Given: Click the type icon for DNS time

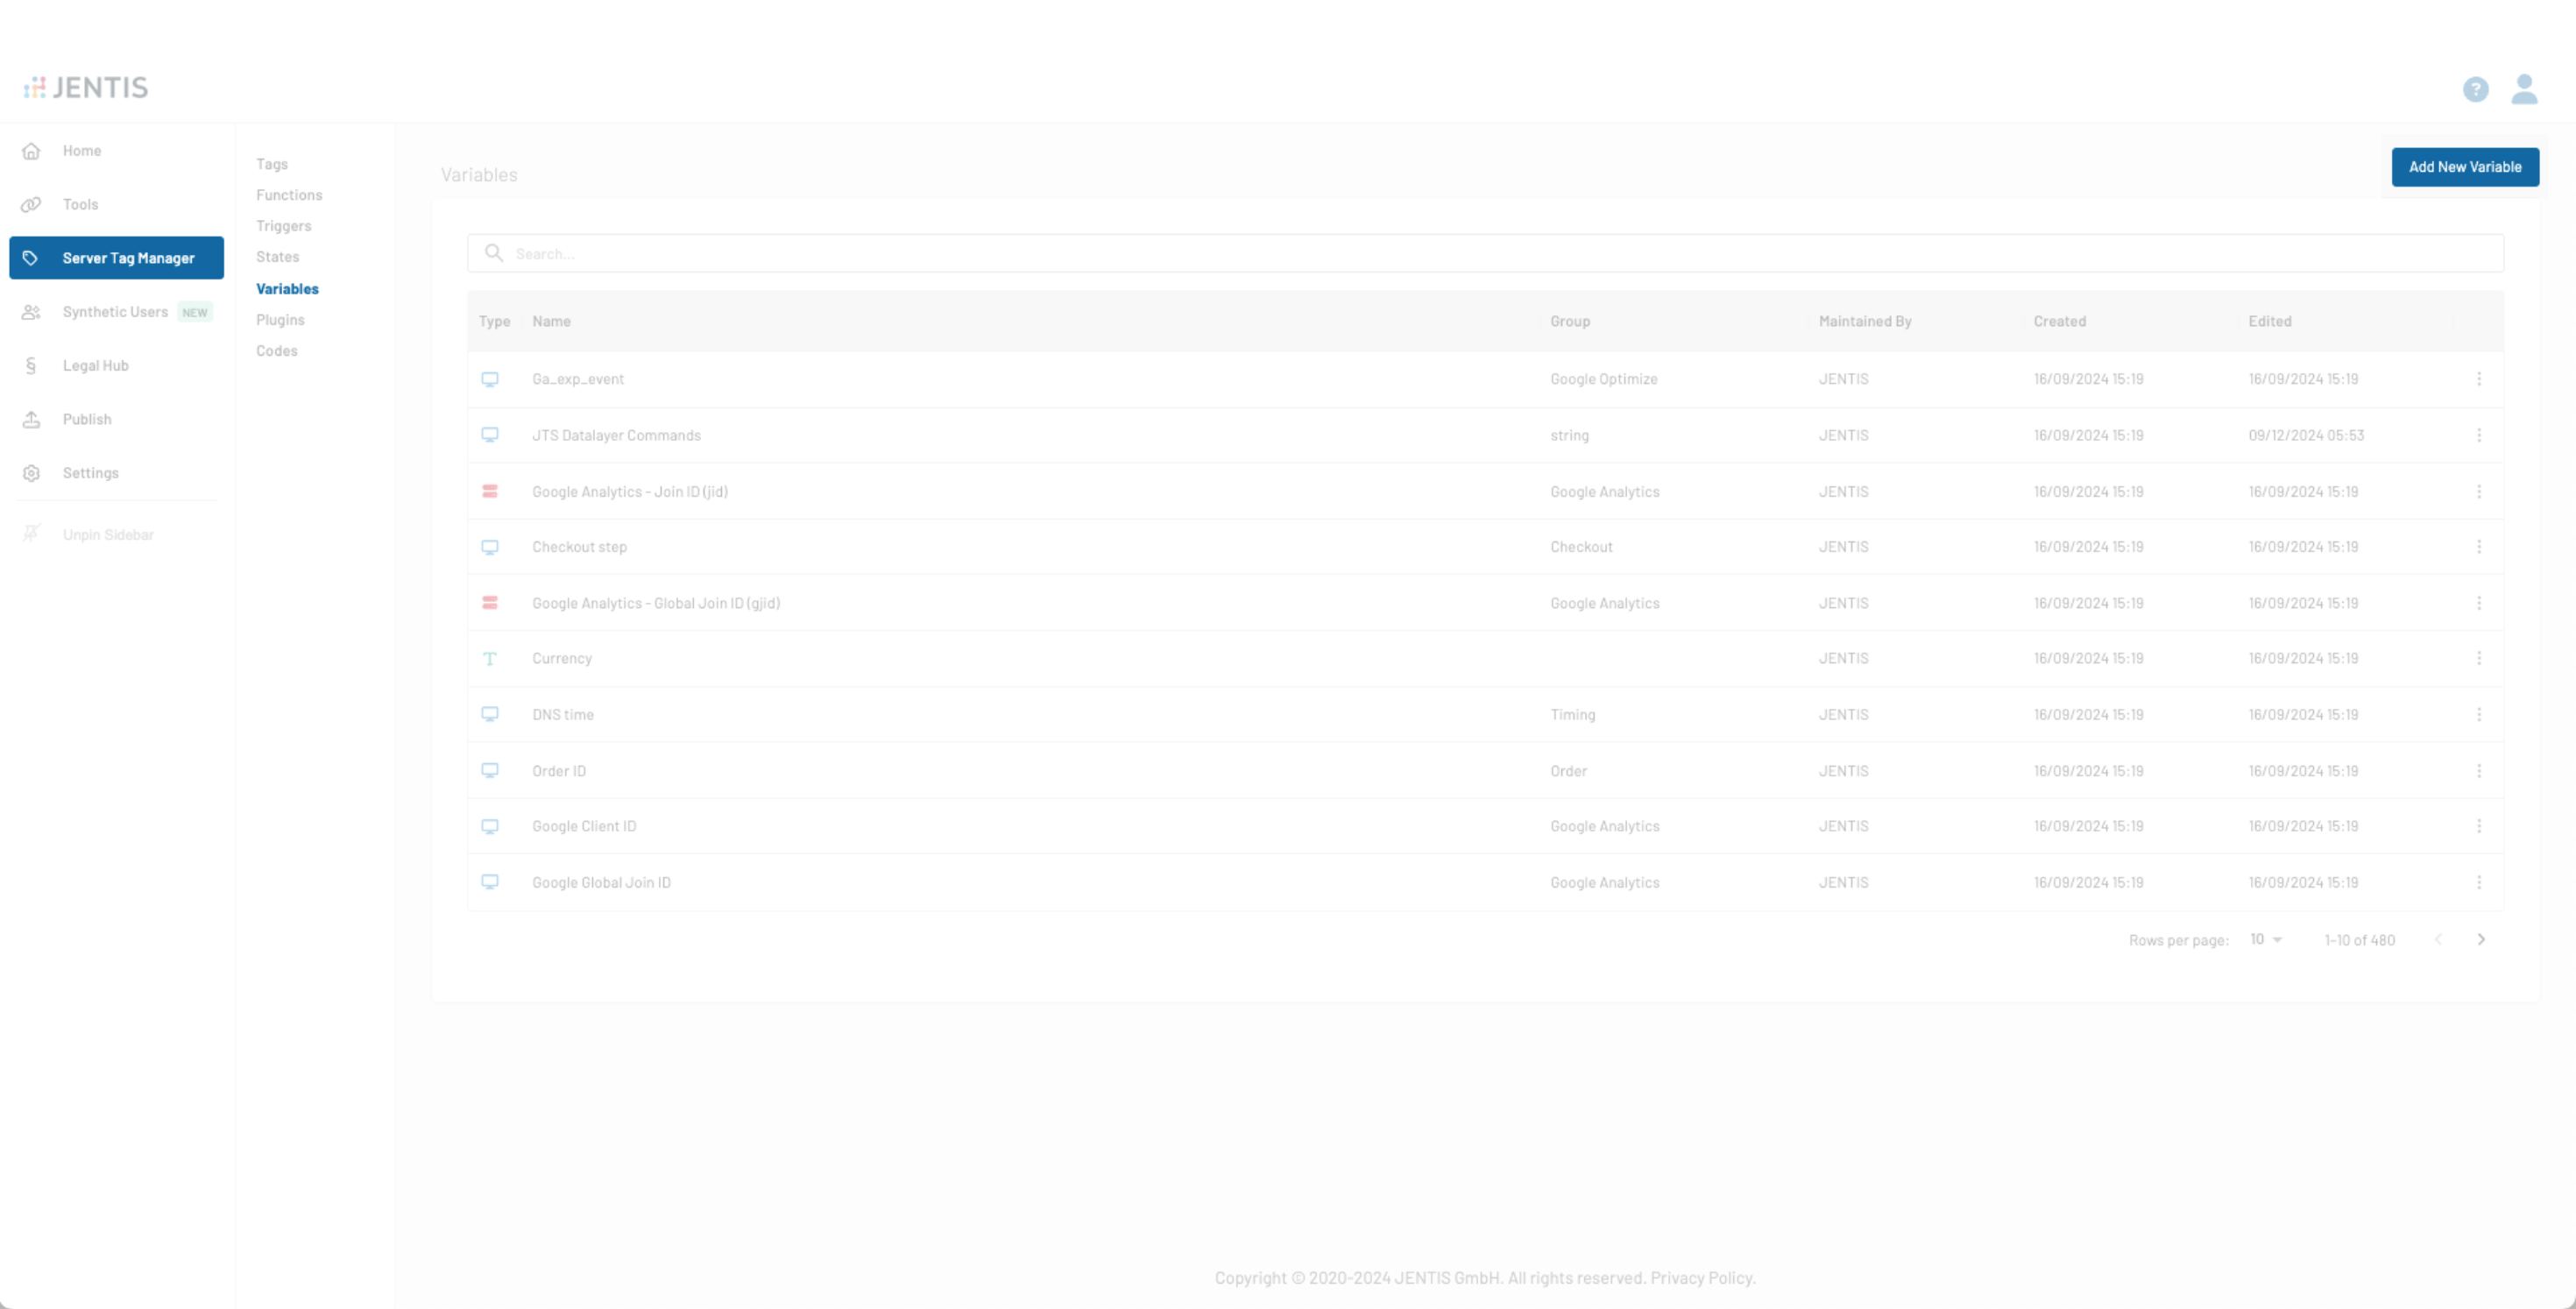Looking at the screenshot, I should click(490, 714).
